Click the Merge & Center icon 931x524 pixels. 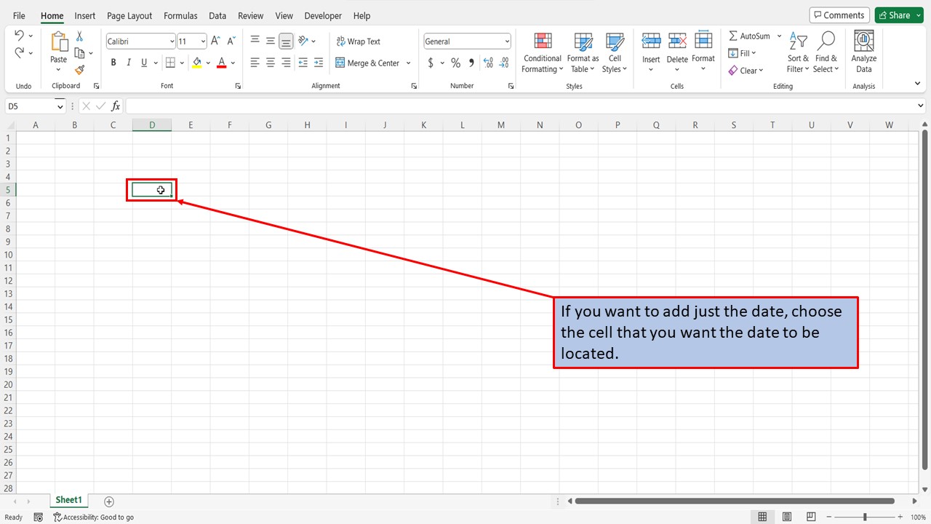point(342,63)
